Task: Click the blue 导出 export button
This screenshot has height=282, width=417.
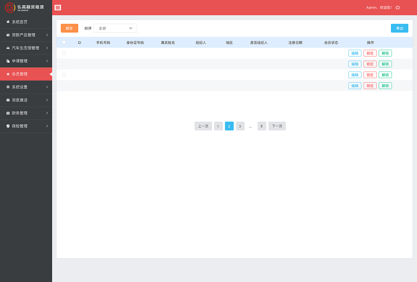Action: pyautogui.click(x=399, y=28)
